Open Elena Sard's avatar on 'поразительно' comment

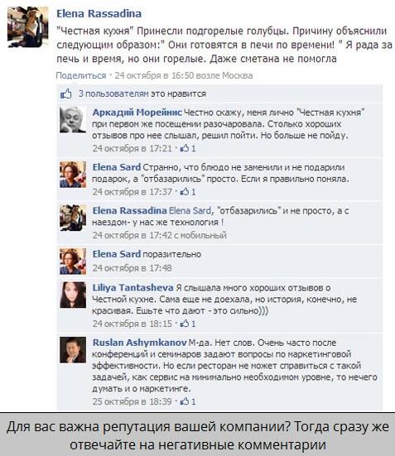(x=73, y=262)
